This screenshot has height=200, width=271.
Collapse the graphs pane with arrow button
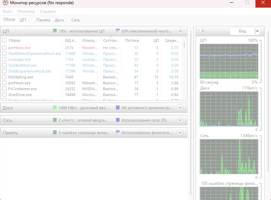pos(203,31)
